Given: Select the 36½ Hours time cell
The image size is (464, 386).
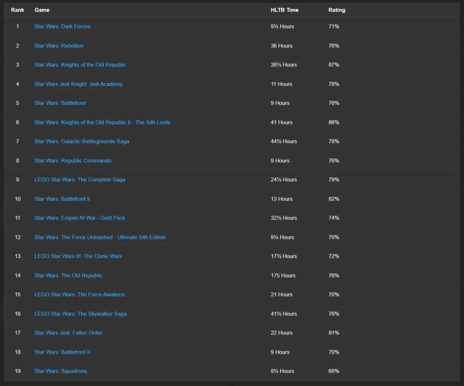Looking at the screenshot, I should [x=284, y=65].
